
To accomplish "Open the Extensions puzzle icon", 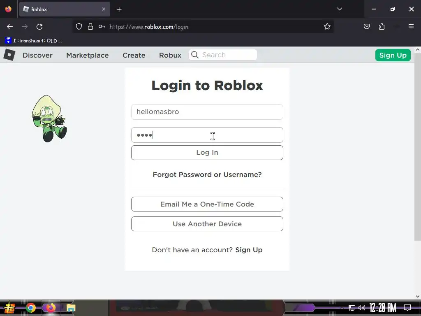I will (x=382, y=26).
